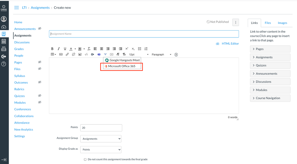Select Microsoft Office 365 from the menu
Image resolution: width=297 pixels, height=164 pixels.
[x=122, y=66]
